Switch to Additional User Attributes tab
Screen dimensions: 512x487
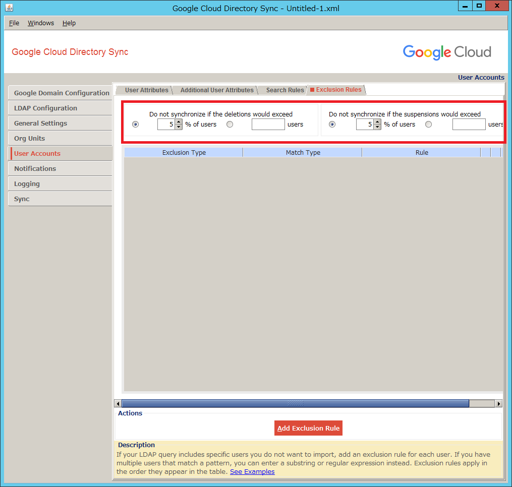click(217, 90)
